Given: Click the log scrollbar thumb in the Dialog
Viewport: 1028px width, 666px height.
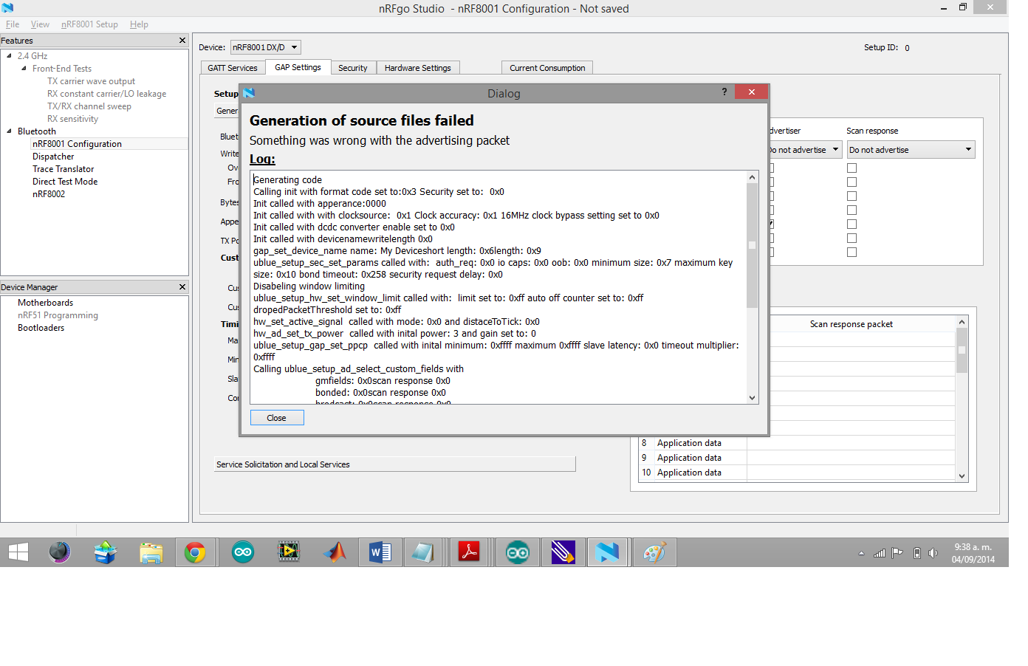Looking at the screenshot, I should [752, 245].
